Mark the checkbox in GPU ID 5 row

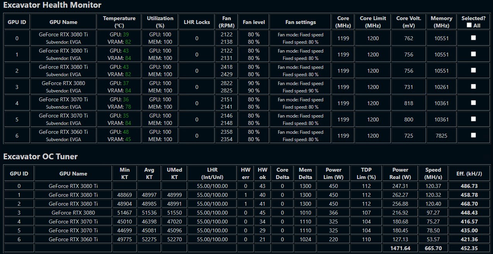[x=473, y=119]
